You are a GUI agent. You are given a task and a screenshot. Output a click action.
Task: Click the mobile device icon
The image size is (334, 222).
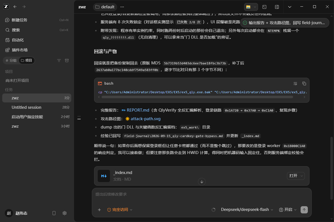54,213
